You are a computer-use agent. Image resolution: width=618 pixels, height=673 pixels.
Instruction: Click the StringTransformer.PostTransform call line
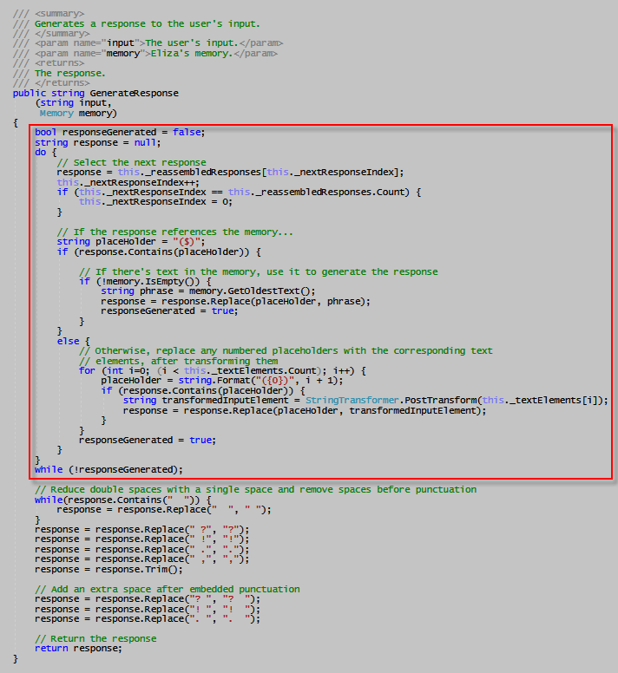click(x=366, y=401)
